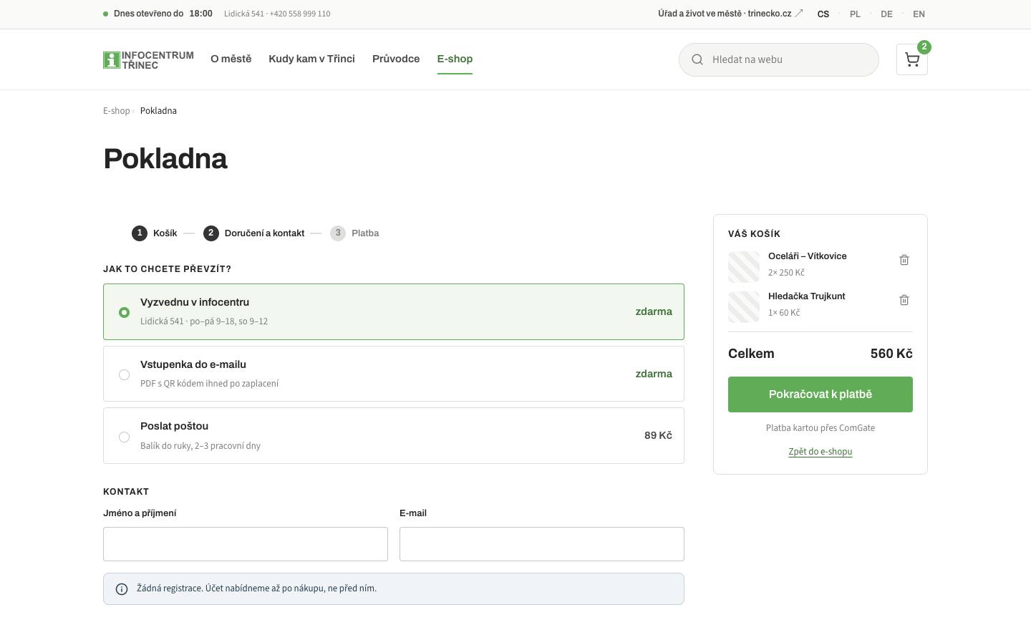
Task: Select Poslat poštou shipping option
Action: 394,435
